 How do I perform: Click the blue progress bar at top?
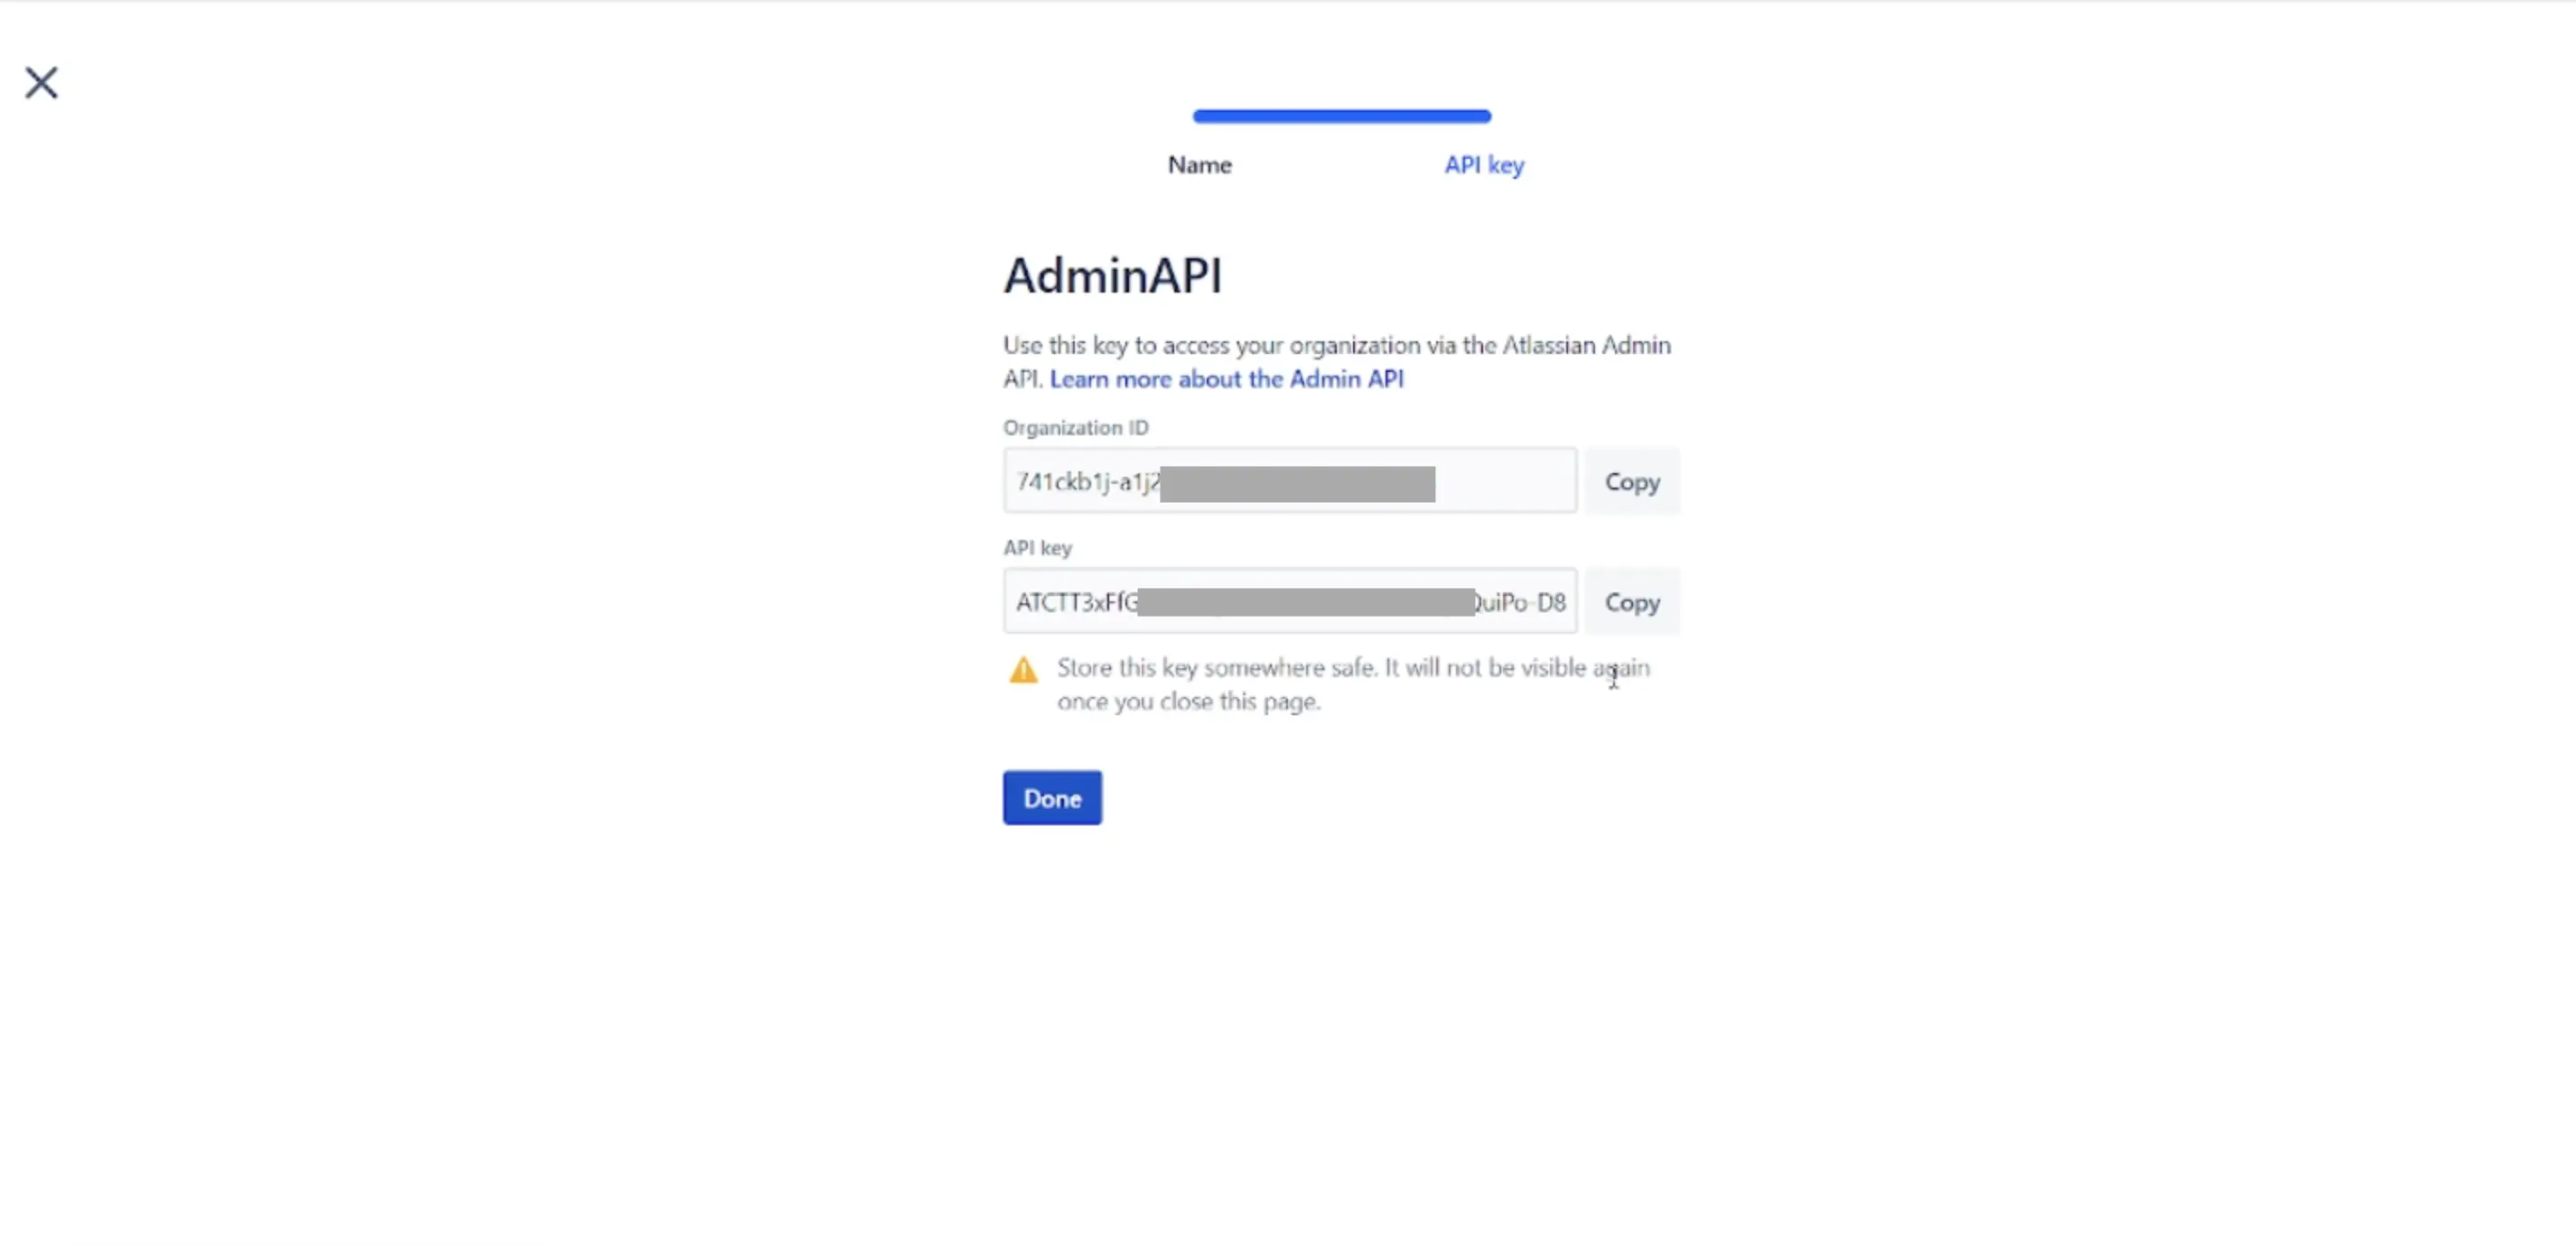point(1342,116)
